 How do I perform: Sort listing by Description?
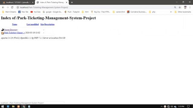49,24
